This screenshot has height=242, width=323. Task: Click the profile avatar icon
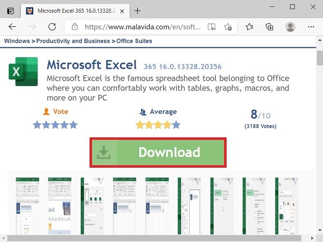tap(290, 27)
